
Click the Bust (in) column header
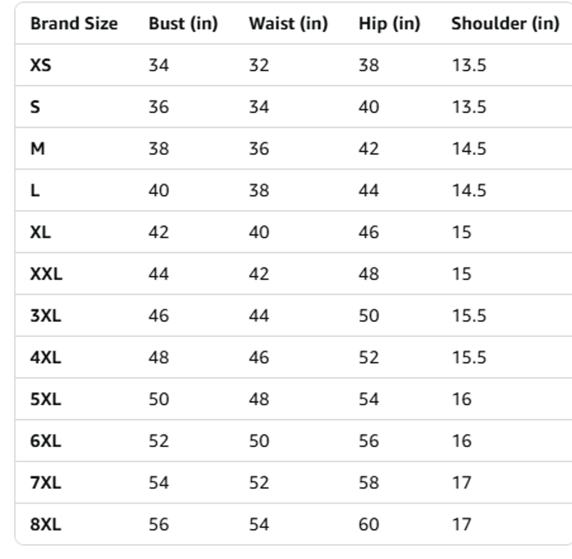coord(183,23)
